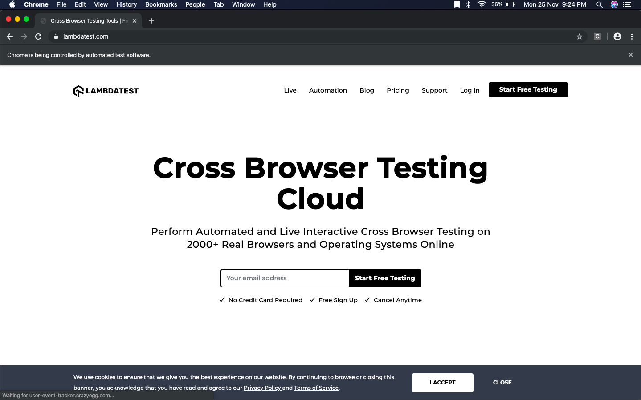Click the LambdaTest logo
This screenshot has width=641, height=400.
pyautogui.click(x=106, y=91)
